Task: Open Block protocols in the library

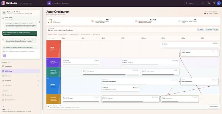Action: pos(21,100)
